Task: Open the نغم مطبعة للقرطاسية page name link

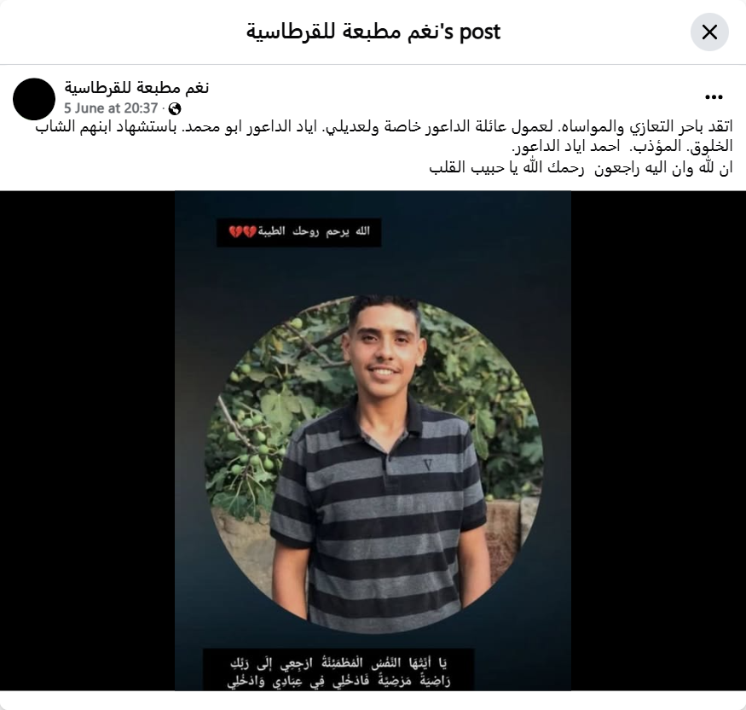Action: tap(136, 88)
